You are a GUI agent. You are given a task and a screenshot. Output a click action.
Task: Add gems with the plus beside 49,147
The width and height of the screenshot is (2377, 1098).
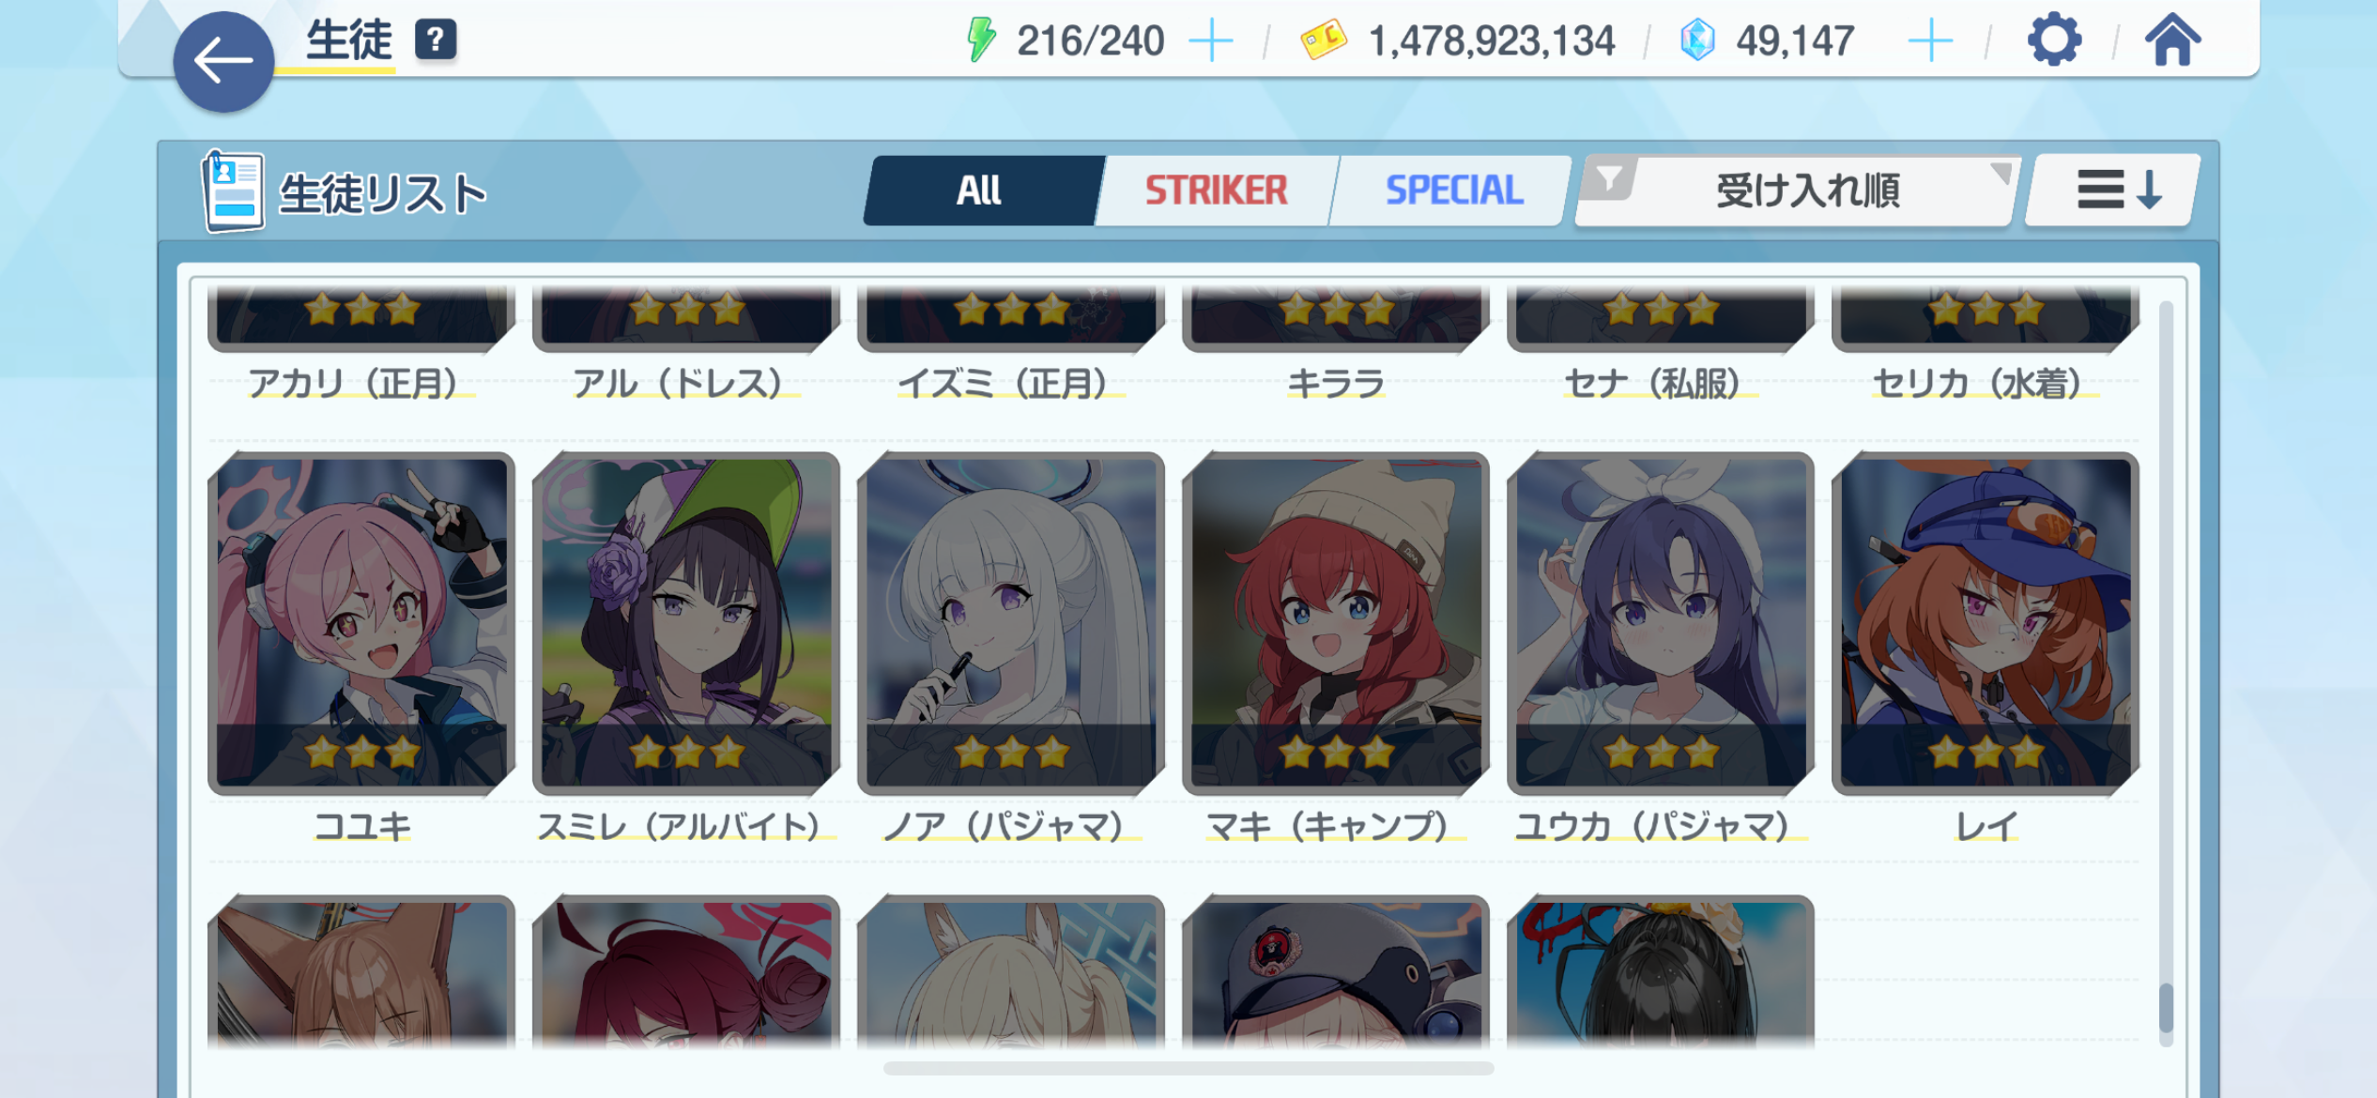click(x=1931, y=41)
